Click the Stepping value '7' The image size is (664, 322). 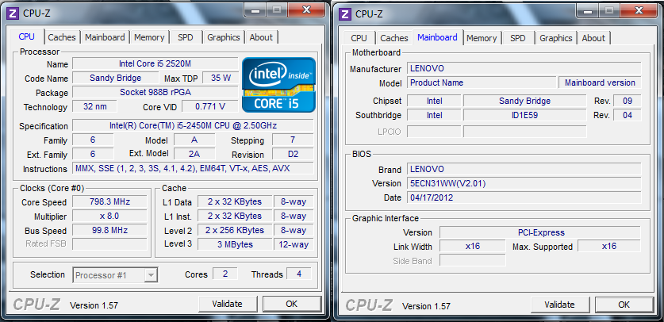(x=293, y=140)
